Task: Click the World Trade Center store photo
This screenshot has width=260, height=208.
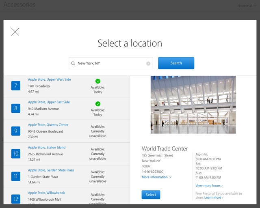Action: [193, 105]
